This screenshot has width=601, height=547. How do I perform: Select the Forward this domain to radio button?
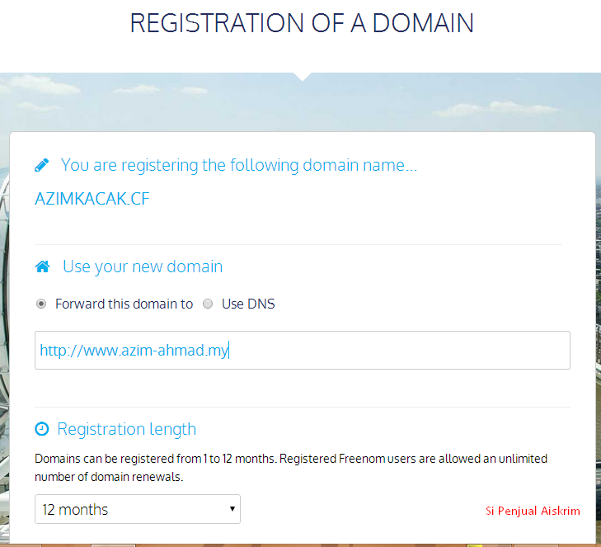(41, 304)
